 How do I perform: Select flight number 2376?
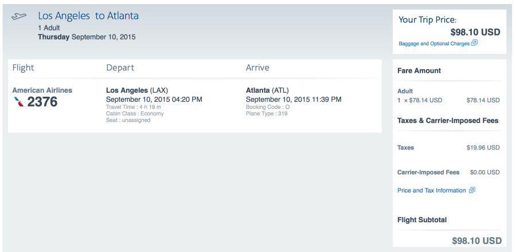click(x=42, y=102)
